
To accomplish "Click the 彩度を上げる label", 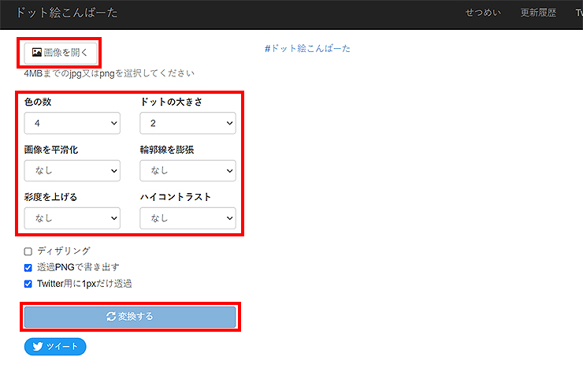I will [x=50, y=197].
